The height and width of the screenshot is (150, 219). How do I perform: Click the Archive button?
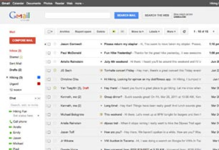click(x=65, y=32)
